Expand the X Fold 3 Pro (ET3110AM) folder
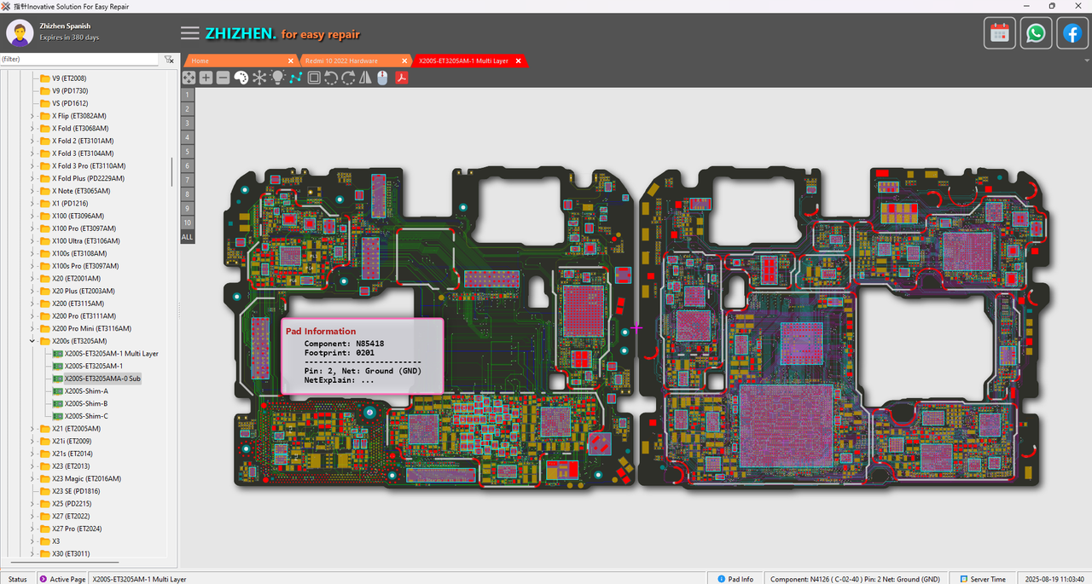Viewport: 1092px width, 584px height. (32, 166)
